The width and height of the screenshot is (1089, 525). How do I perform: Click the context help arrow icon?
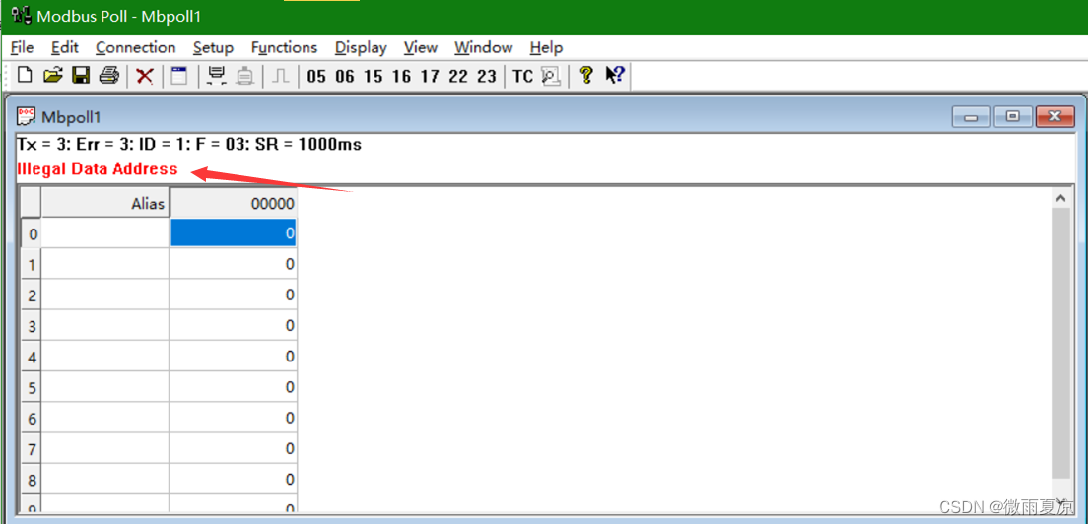[615, 75]
